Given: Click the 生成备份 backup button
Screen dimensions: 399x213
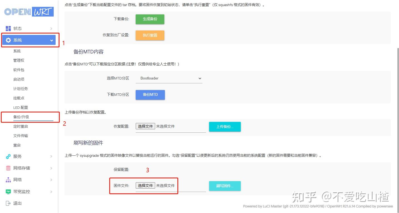Looking at the screenshot, I should pos(150,19).
